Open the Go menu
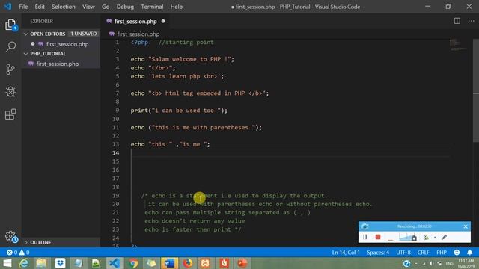Screen dimensions: 479x269 (x=106, y=7)
